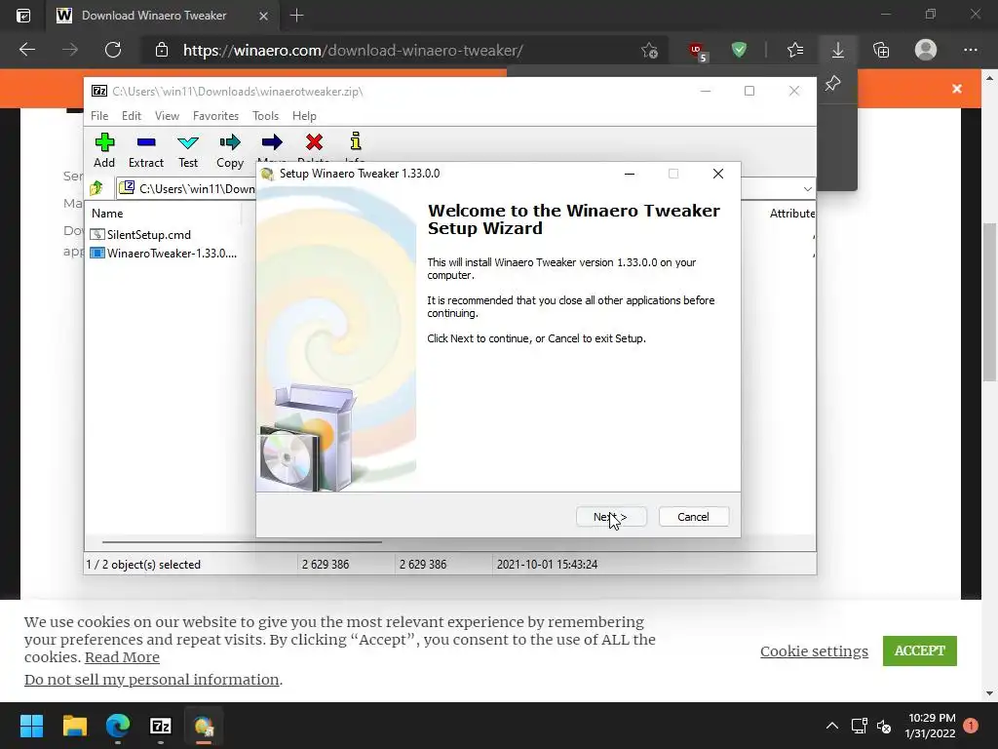Viewport: 998px width, 749px height.
Task: Open the 7-Zip Favorites menu
Action: tap(215, 116)
